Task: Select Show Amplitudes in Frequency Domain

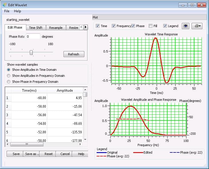Action: pyautogui.click(x=9, y=76)
